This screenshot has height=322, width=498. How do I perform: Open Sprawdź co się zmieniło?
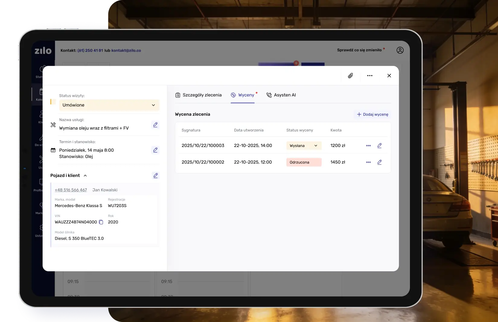[x=359, y=50]
